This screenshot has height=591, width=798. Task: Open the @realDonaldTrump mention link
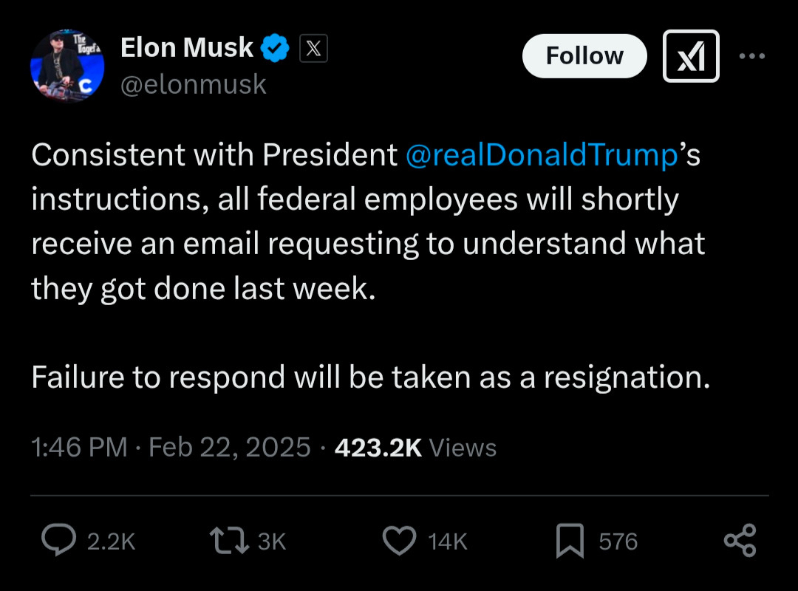pyautogui.click(x=542, y=154)
